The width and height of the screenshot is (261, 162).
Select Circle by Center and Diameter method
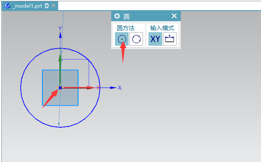pos(122,39)
